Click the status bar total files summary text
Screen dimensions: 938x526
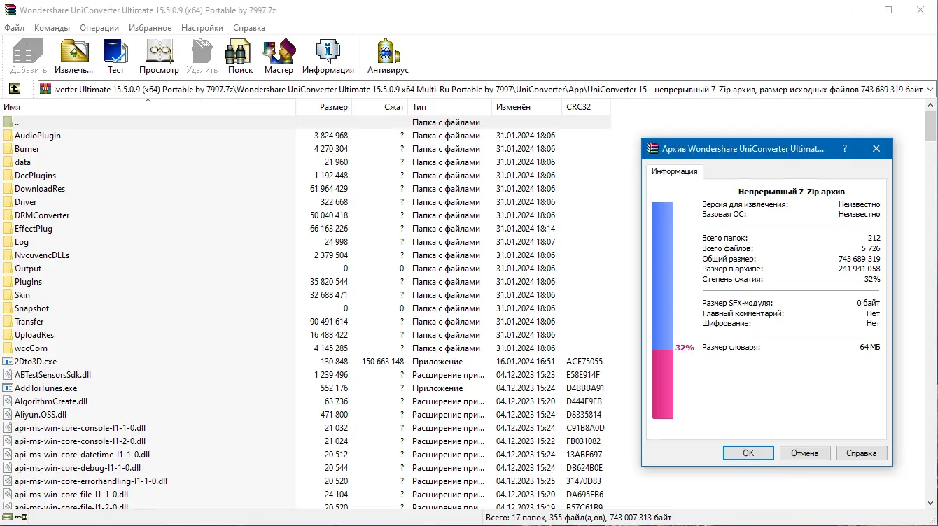[x=577, y=518]
